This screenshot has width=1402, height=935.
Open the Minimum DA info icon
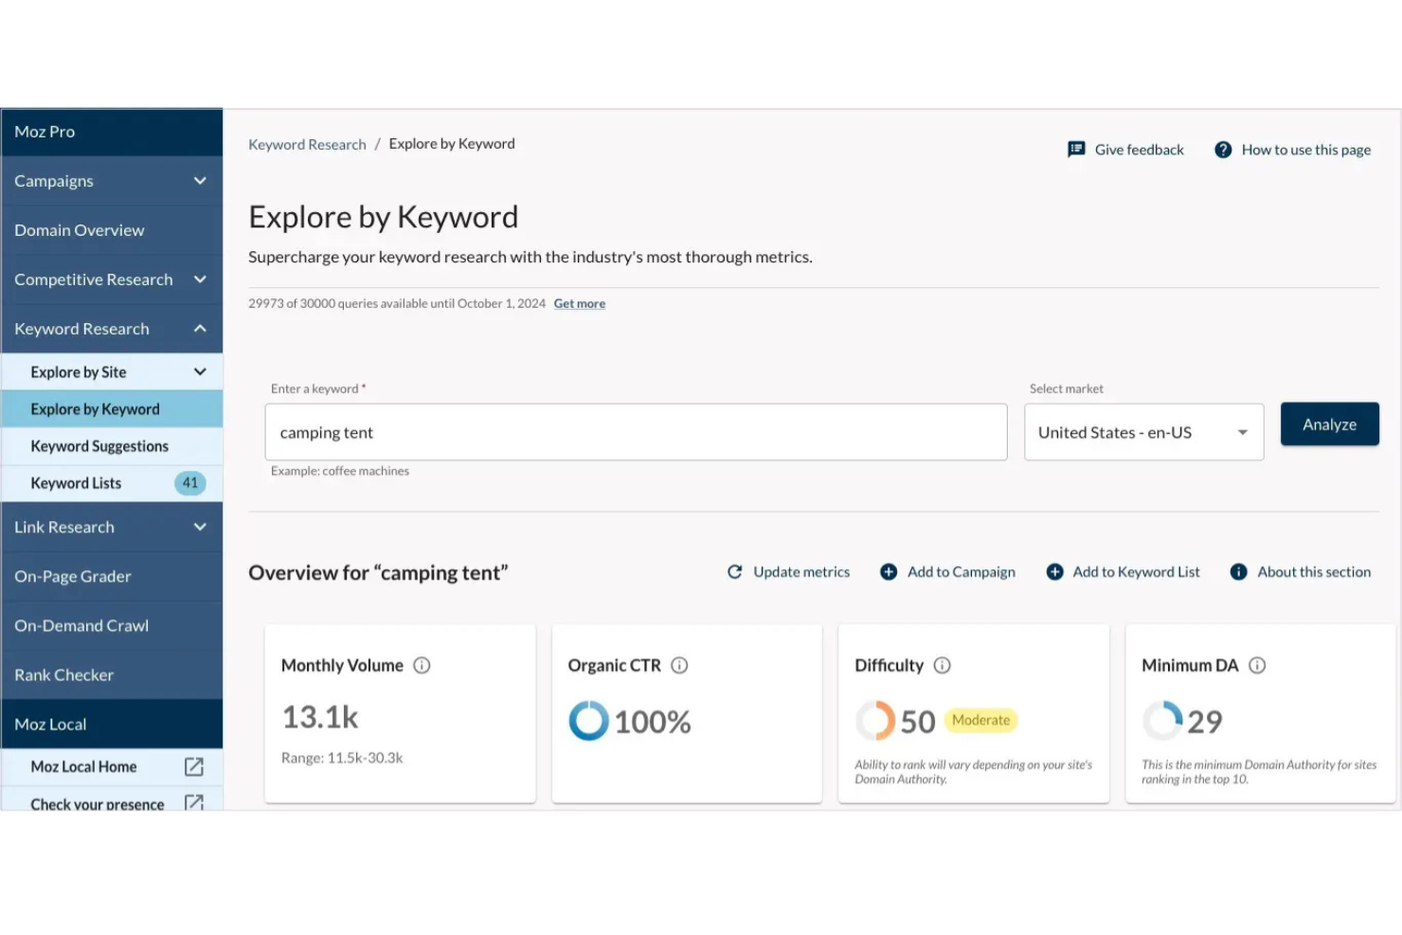1257,666
